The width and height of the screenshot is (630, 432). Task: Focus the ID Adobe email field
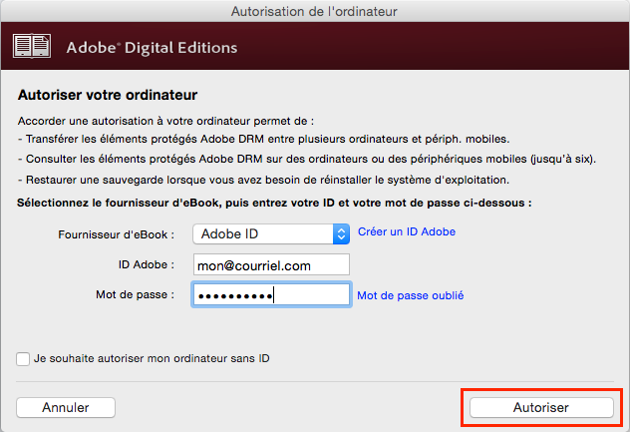(271, 264)
